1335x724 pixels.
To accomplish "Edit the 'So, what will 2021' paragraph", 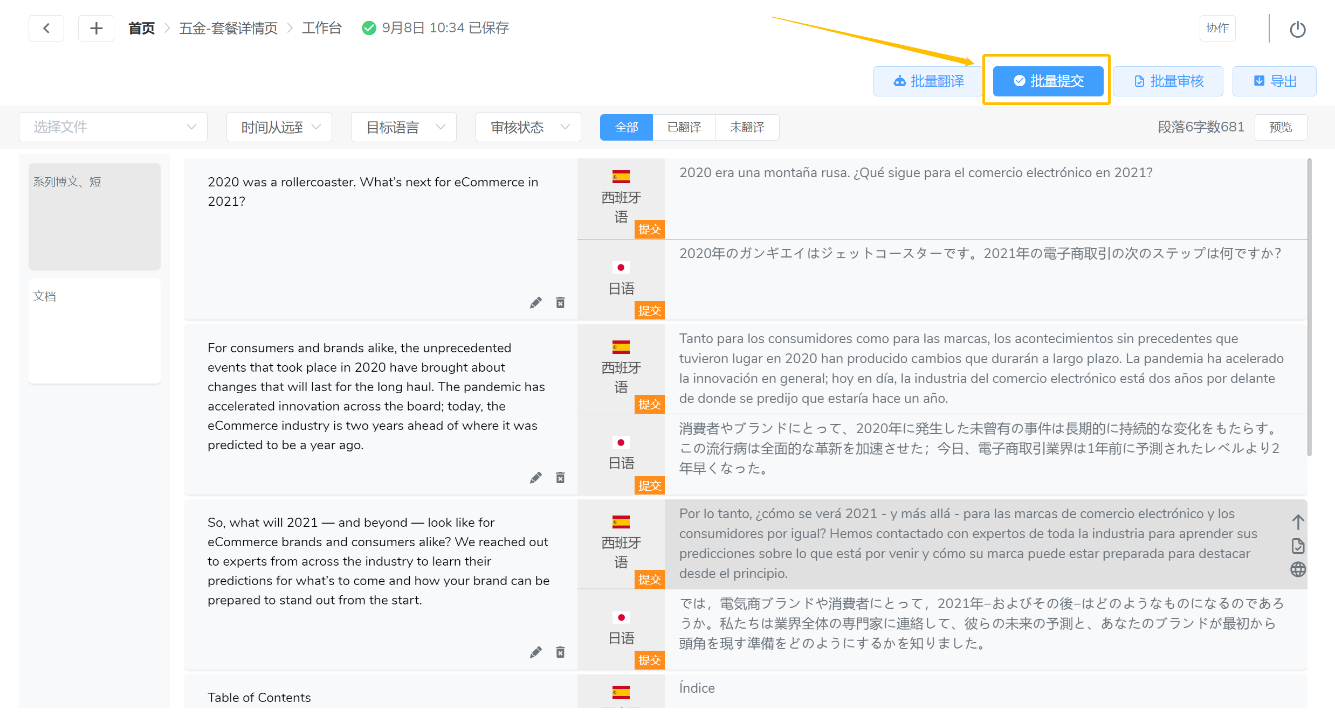I will (535, 652).
